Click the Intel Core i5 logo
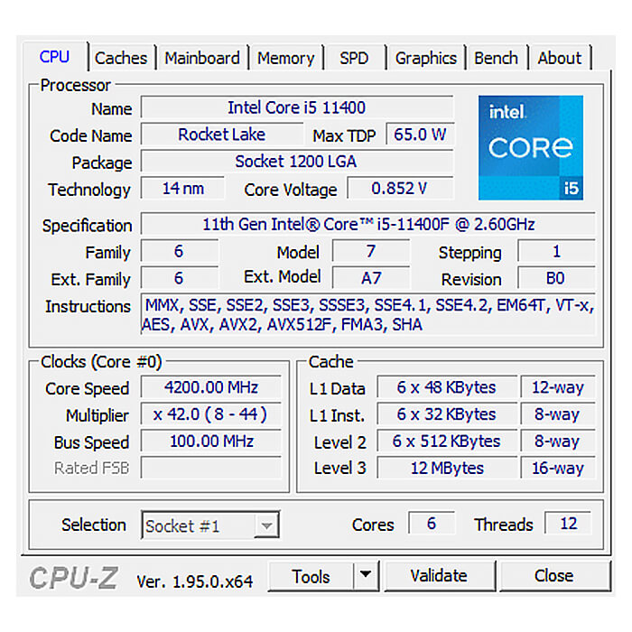 pos(531,147)
